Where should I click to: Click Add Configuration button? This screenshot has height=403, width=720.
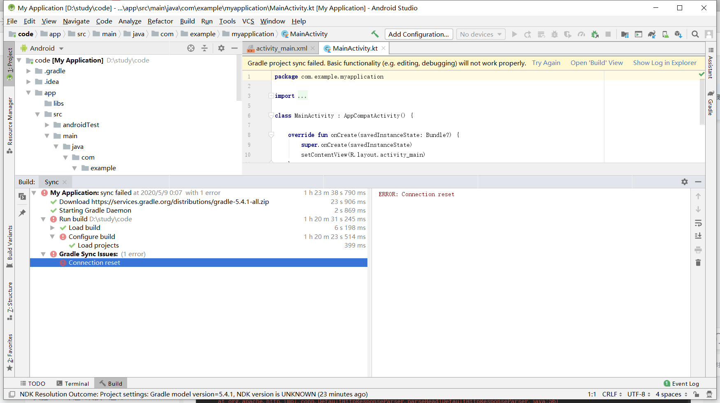(x=419, y=34)
